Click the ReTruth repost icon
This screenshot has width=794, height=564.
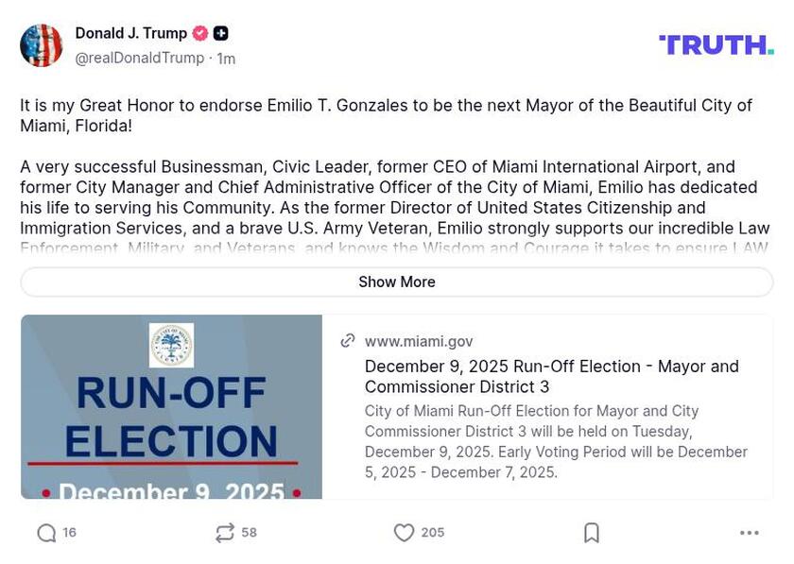[x=223, y=533]
